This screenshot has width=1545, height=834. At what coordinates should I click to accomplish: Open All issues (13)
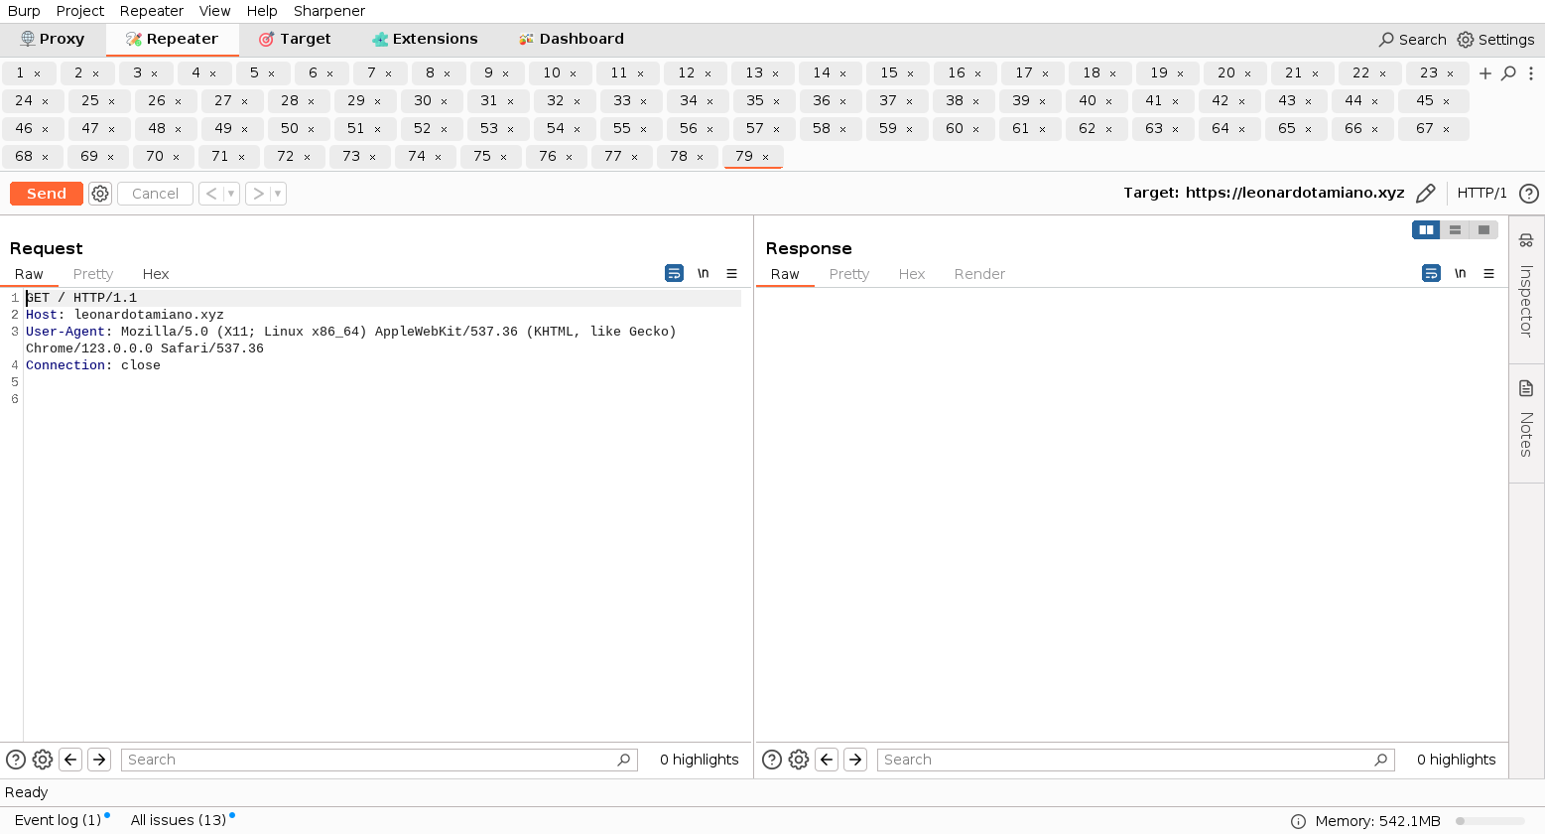click(179, 820)
